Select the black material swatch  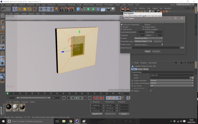point(9,107)
